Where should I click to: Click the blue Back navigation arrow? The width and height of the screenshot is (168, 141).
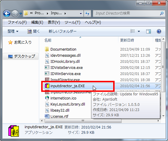(x=7, y=14)
